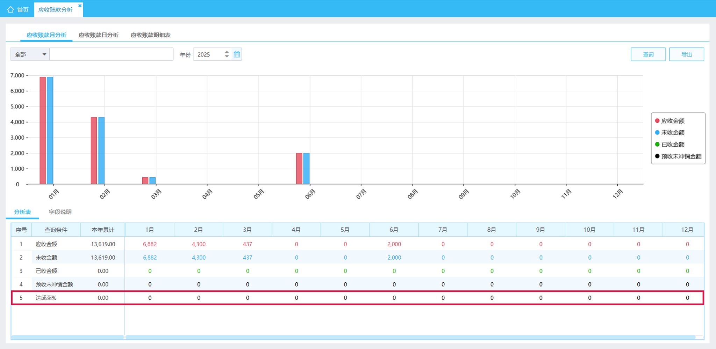Image resolution: width=716 pixels, height=349 pixels.
Task: Decrease year with stepper down arrow
Action: (x=227, y=56)
